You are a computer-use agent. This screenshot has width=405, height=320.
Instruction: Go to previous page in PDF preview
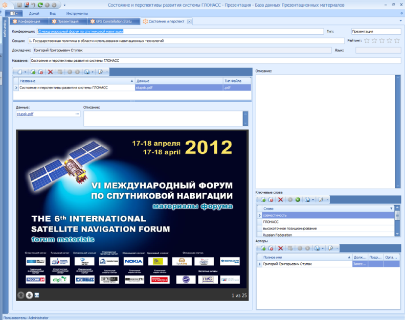click(x=21, y=295)
